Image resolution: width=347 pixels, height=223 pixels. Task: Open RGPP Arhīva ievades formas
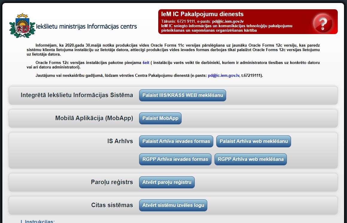(x=175, y=159)
